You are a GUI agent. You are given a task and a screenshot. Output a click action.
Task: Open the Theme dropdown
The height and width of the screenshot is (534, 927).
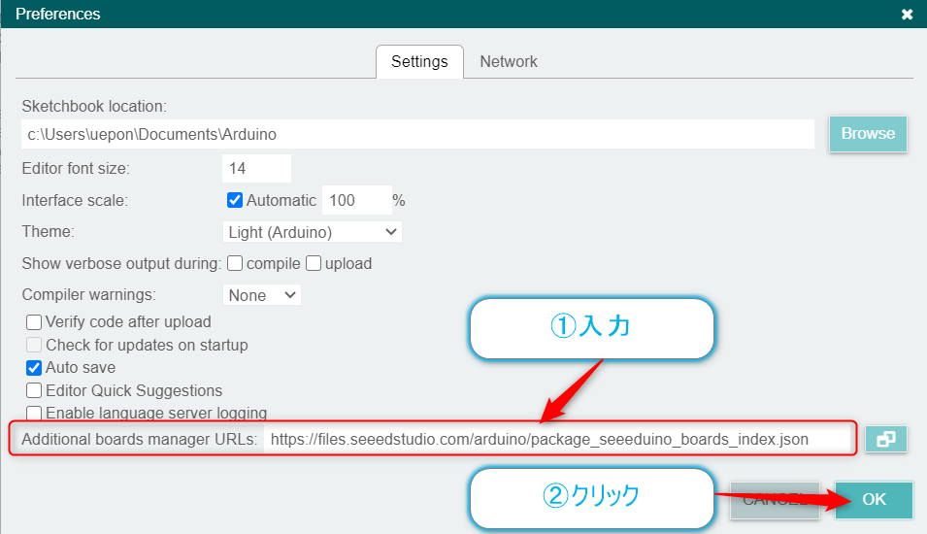[313, 232]
